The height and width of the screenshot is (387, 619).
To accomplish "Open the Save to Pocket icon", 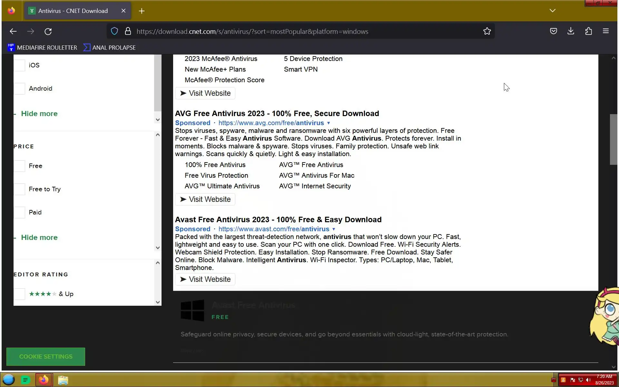I will point(553,31).
